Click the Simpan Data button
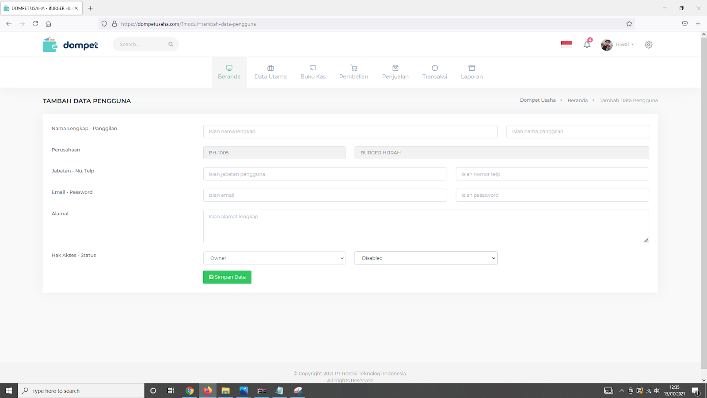The height and width of the screenshot is (398, 707). 227,277
